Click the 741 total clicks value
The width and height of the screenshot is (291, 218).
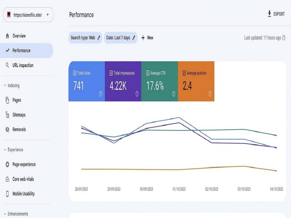click(x=79, y=86)
